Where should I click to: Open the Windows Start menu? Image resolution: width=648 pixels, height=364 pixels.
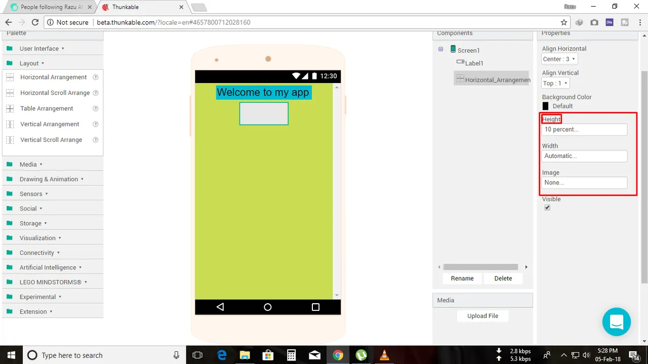pos(11,355)
